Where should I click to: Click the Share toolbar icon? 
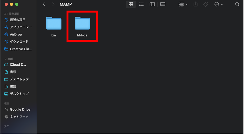(196, 4)
